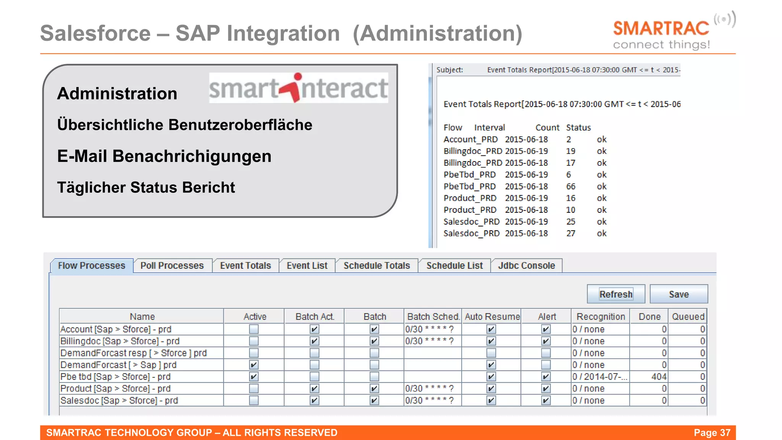Open the Jdbc Console tab

point(527,266)
